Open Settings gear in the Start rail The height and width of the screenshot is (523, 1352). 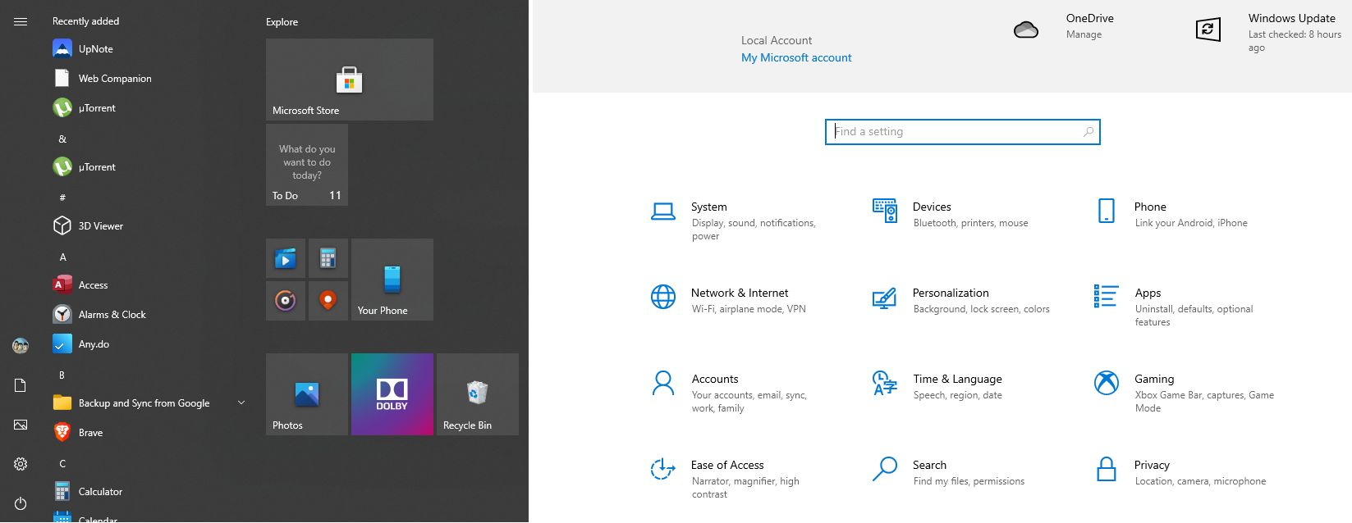21,464
